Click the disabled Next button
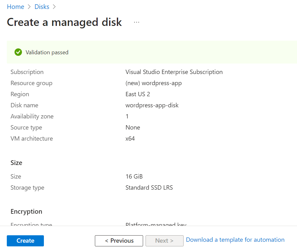This screenshot has height=251, width=297. click(164, 241)
